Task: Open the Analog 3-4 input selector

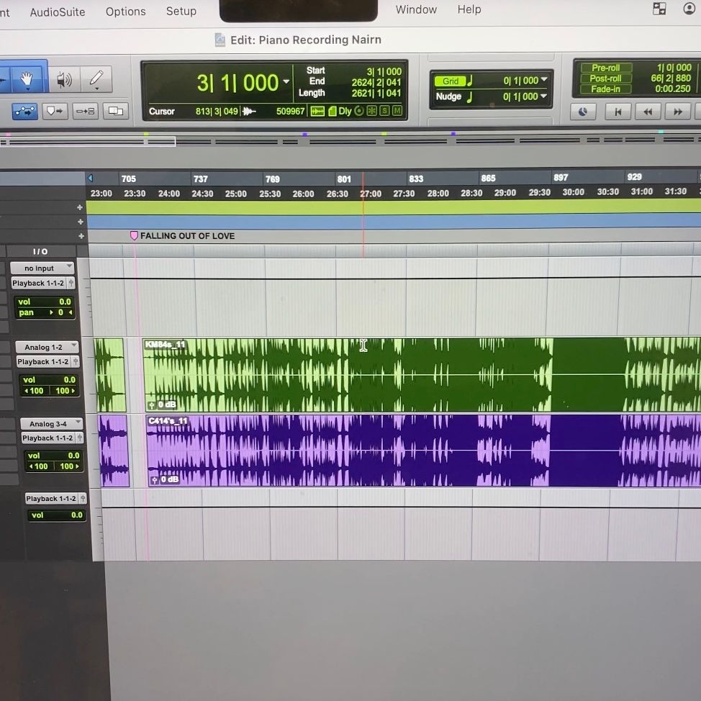Action: [x=51, y=424]
